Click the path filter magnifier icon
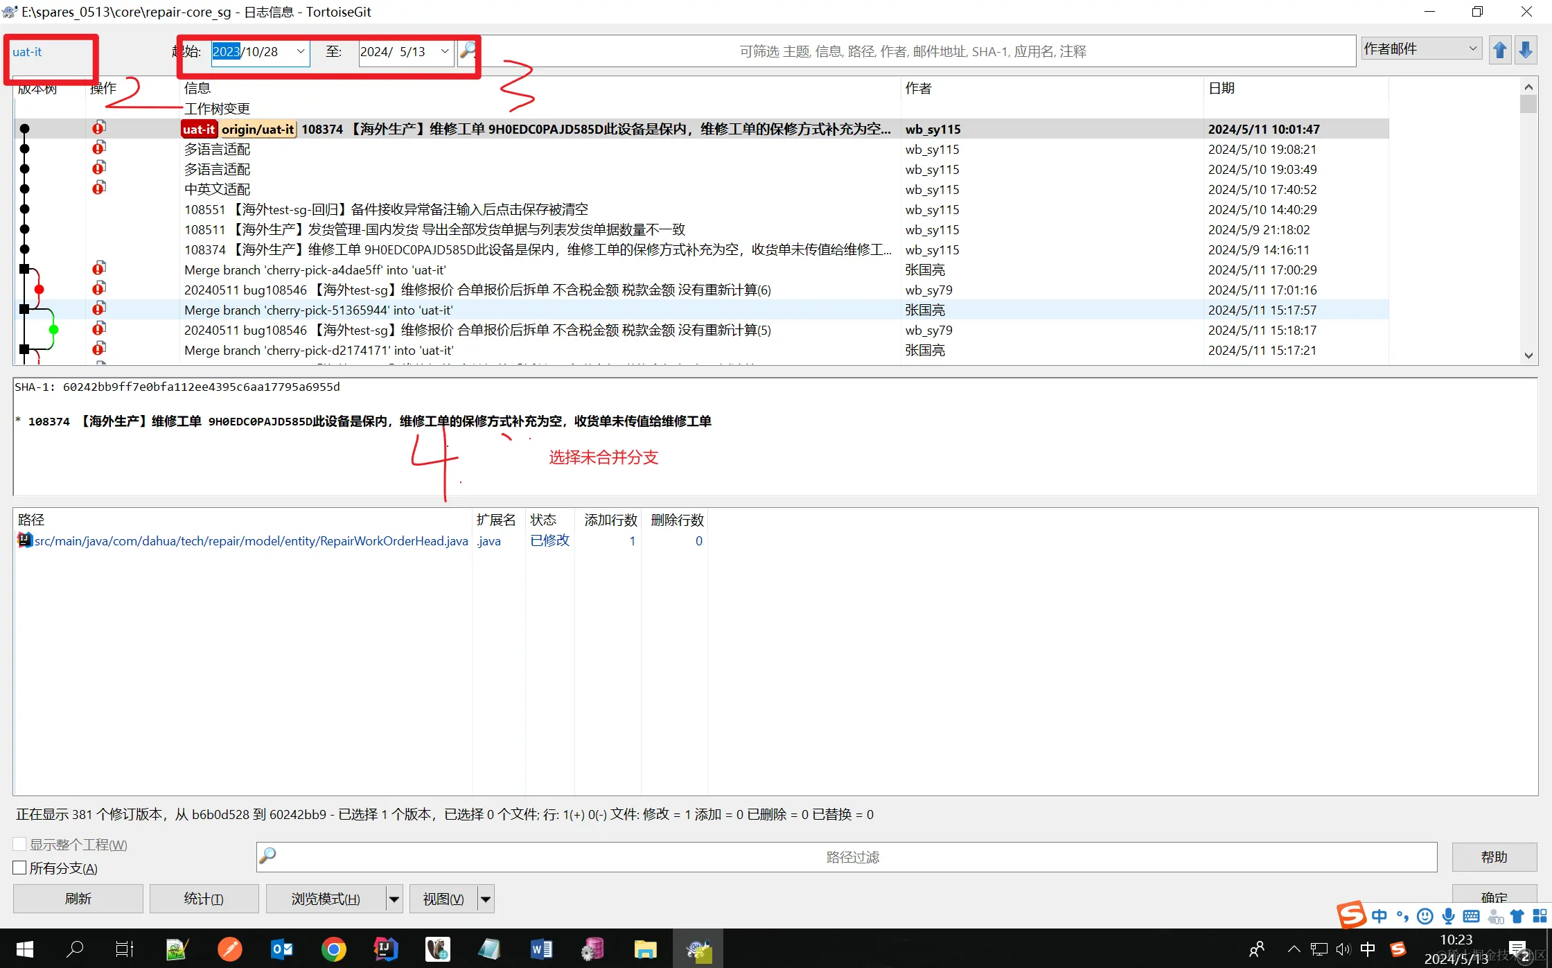 (267, 856)
